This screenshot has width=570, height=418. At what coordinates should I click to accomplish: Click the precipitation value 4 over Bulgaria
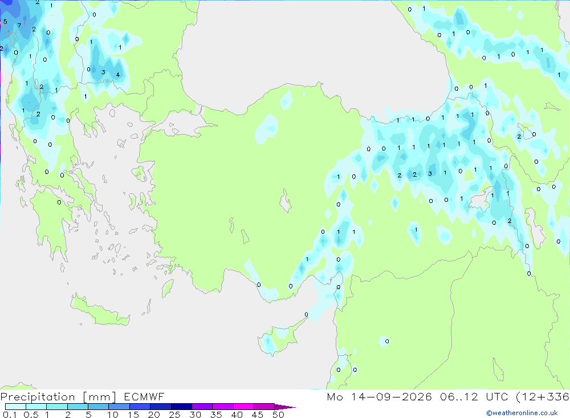tap(118, 75)
